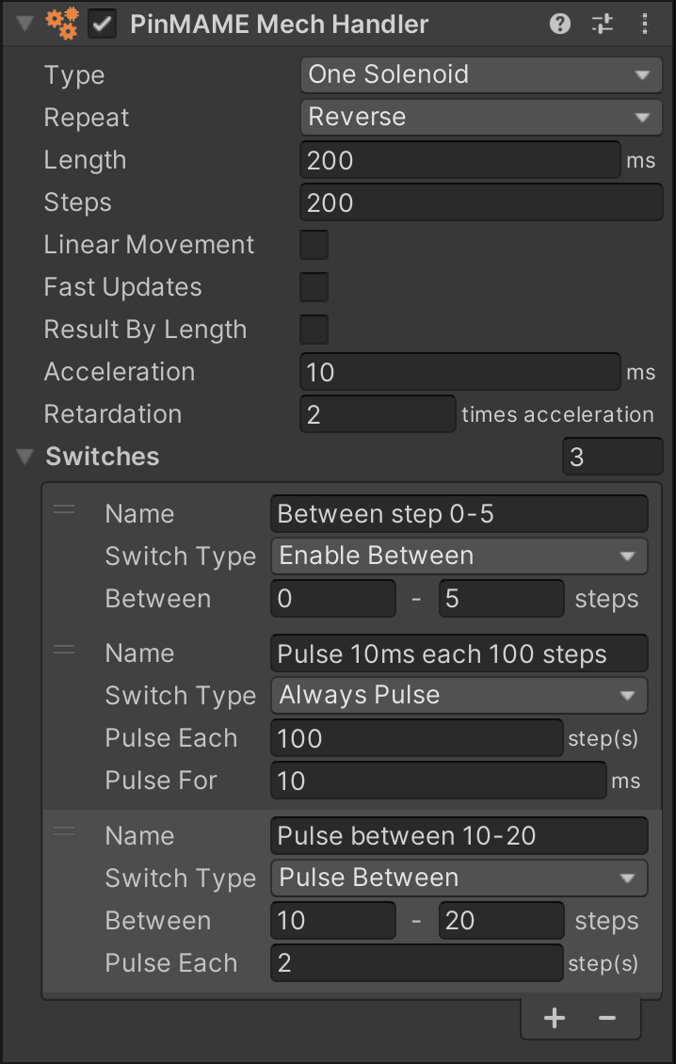The image size is (676, 1064).
Task: Open the 'Always Pulse' Switch Type dropdown
Action: 459,696
